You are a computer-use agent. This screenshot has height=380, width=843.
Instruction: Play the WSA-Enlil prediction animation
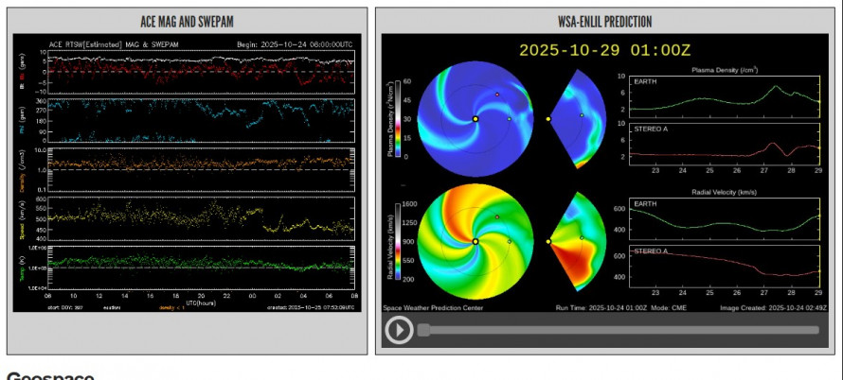[x=399, y=330]
